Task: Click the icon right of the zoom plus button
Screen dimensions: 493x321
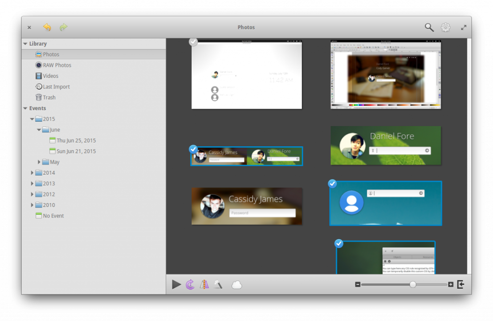Action: (461, 284)
